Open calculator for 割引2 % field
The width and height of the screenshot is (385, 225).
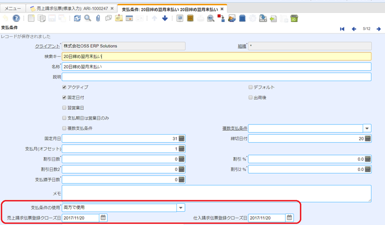[368, 169]
